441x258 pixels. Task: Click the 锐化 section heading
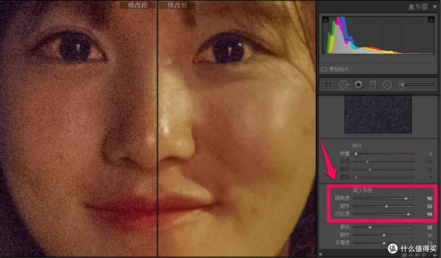[x=357, y=146]
